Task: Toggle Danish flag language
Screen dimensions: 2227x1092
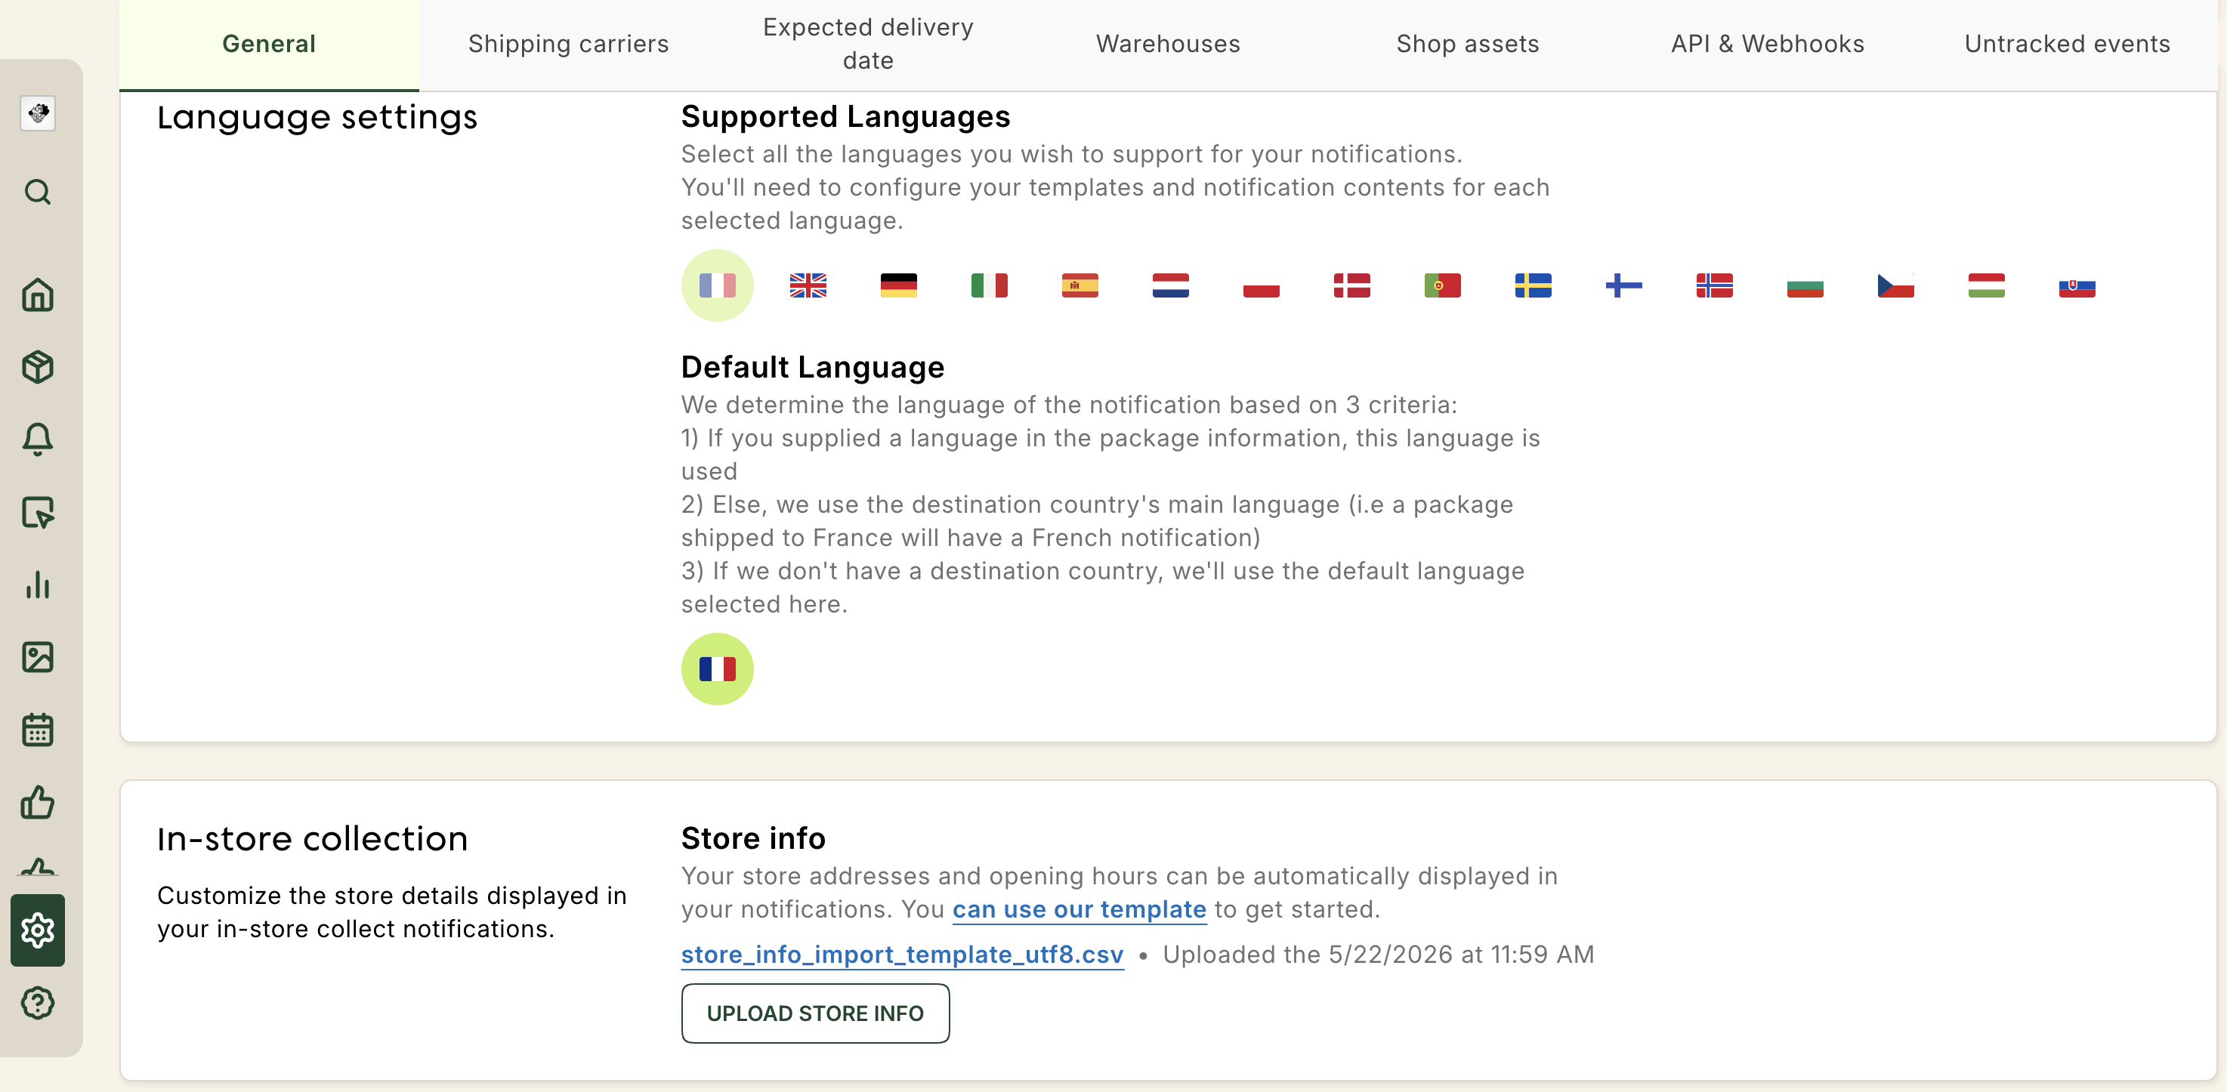Action: 1352,285
